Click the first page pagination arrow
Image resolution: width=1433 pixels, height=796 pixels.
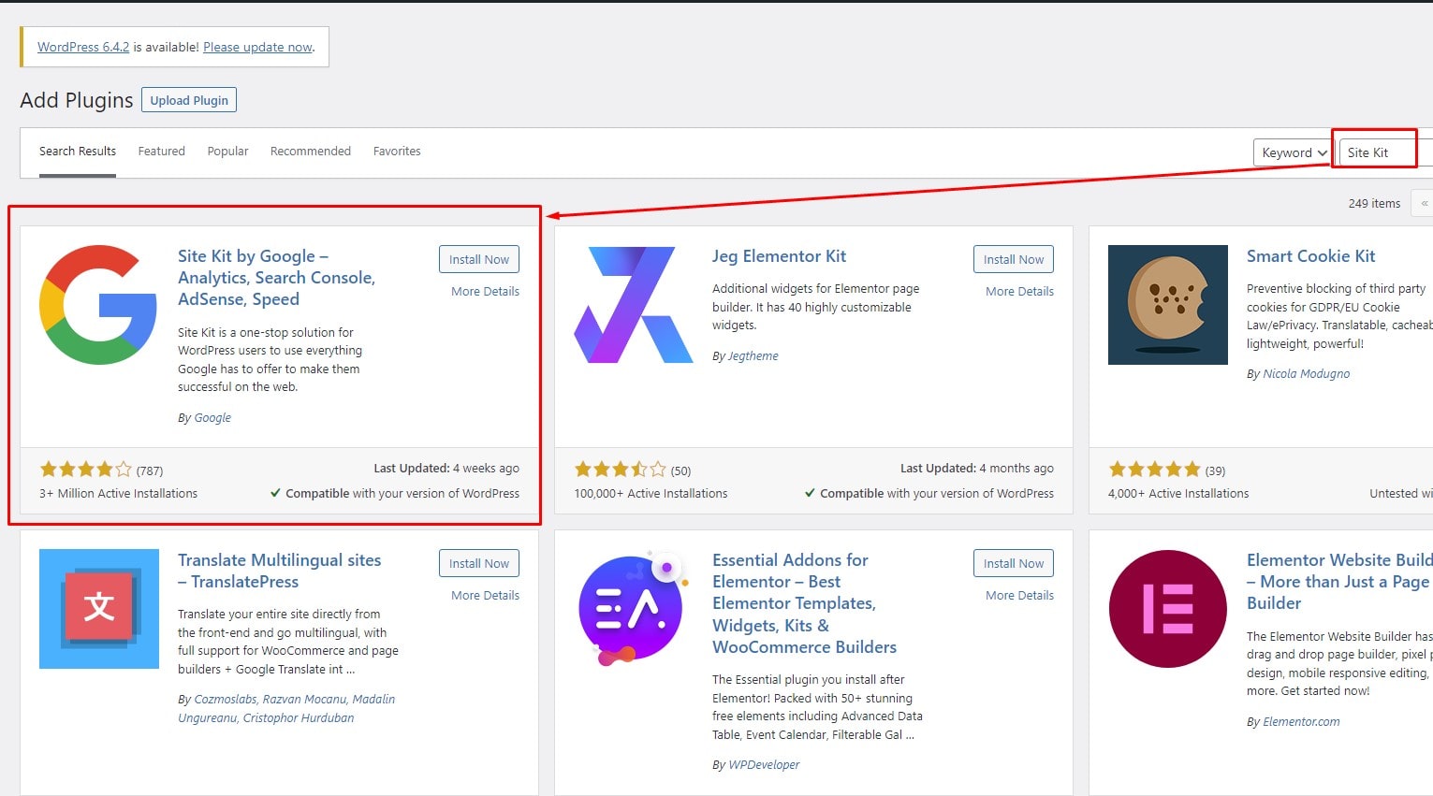point(1424,203)
